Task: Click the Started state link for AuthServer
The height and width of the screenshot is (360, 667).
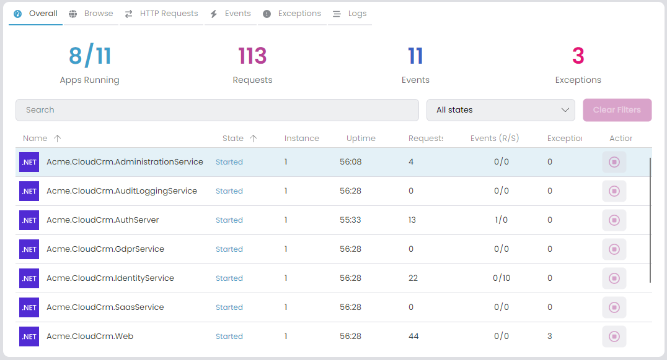Action: click(x=229, y=220)
